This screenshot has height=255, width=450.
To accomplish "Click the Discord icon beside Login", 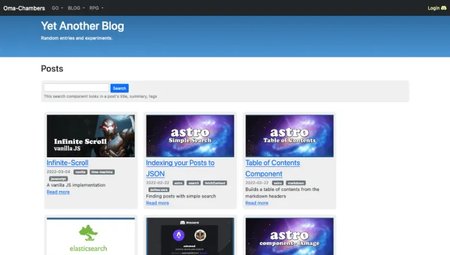I will coord(444,8).
